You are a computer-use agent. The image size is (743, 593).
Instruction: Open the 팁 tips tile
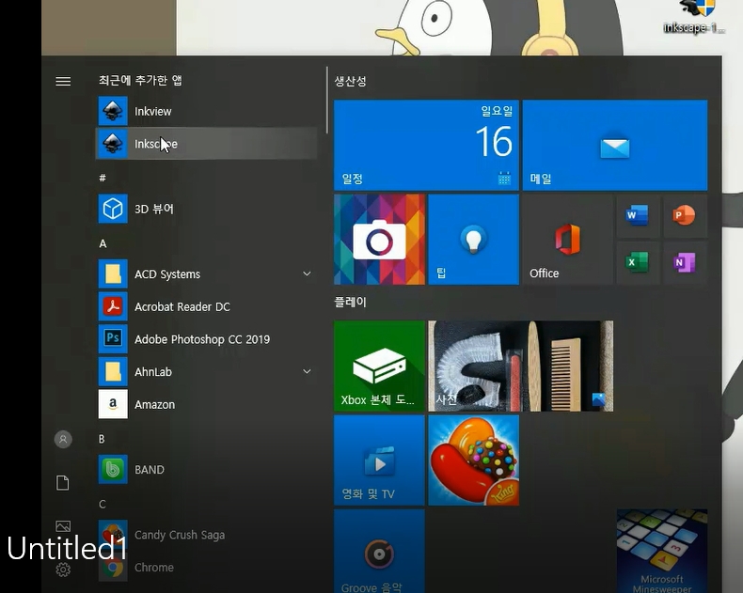click(473, 240)
